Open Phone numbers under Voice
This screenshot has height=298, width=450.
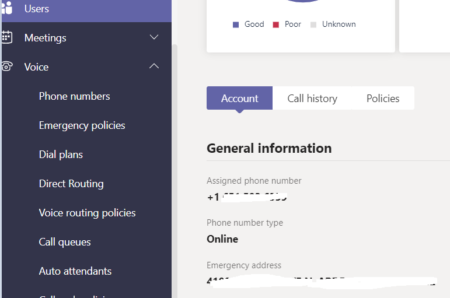pos(74,96)
